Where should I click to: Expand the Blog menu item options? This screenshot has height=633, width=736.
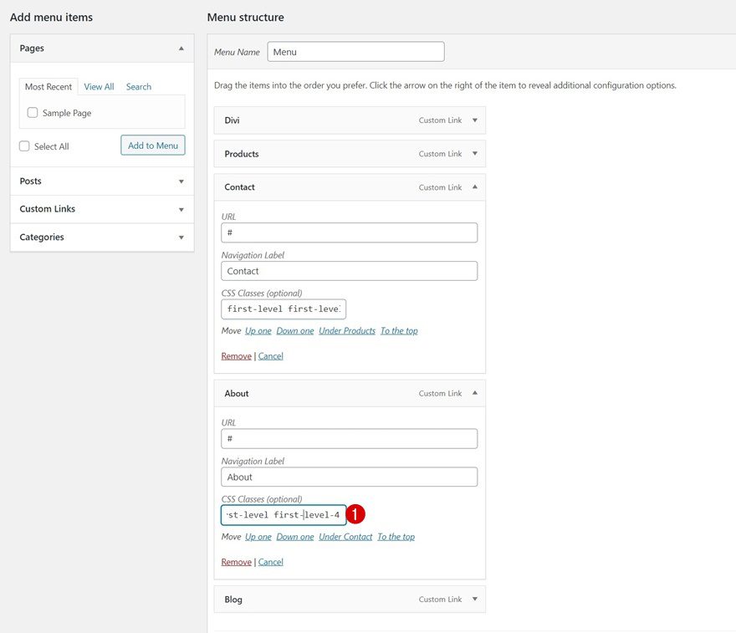pyautogui.click(x=474, y=599)
